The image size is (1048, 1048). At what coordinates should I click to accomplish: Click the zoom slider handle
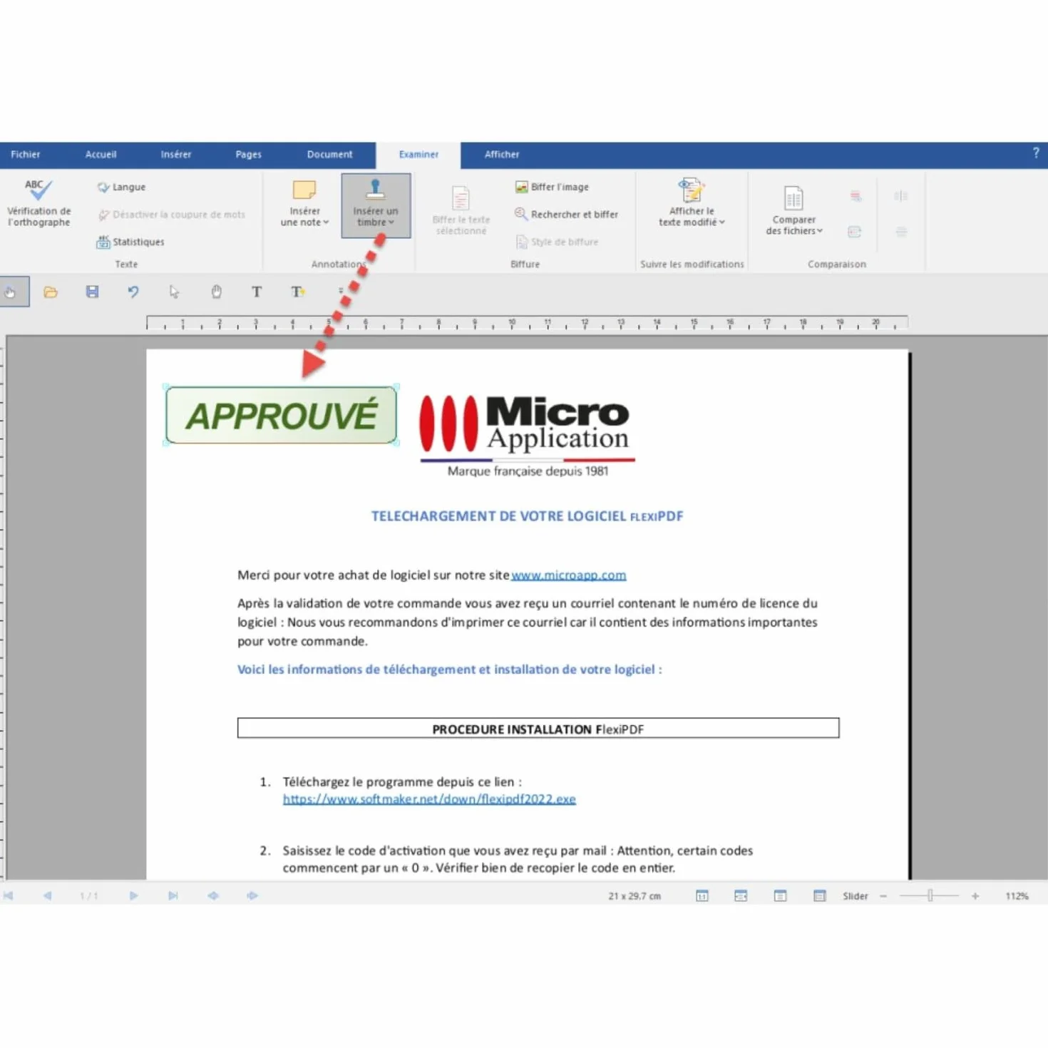point(930,896)
